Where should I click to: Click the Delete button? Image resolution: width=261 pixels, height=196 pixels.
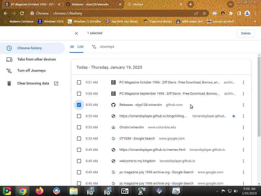coord(246,33)
